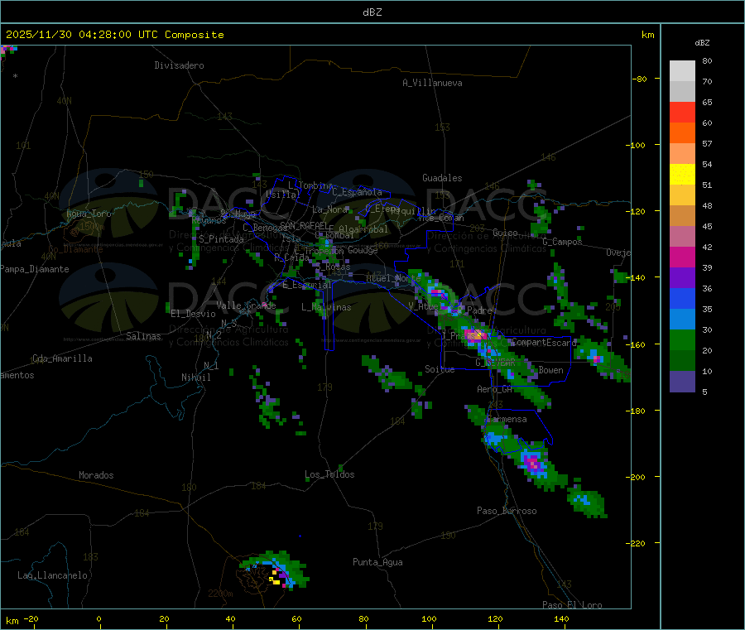
Task: Click the Paso_El_Loro map label
Action: tap(572, 605)
